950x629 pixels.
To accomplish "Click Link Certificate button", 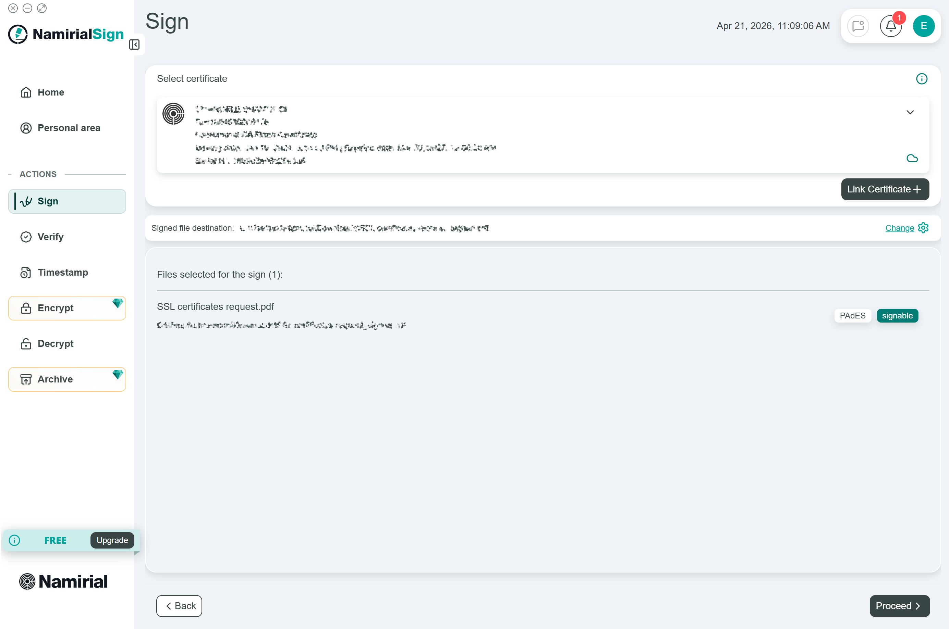I will [x=884, y=189].
